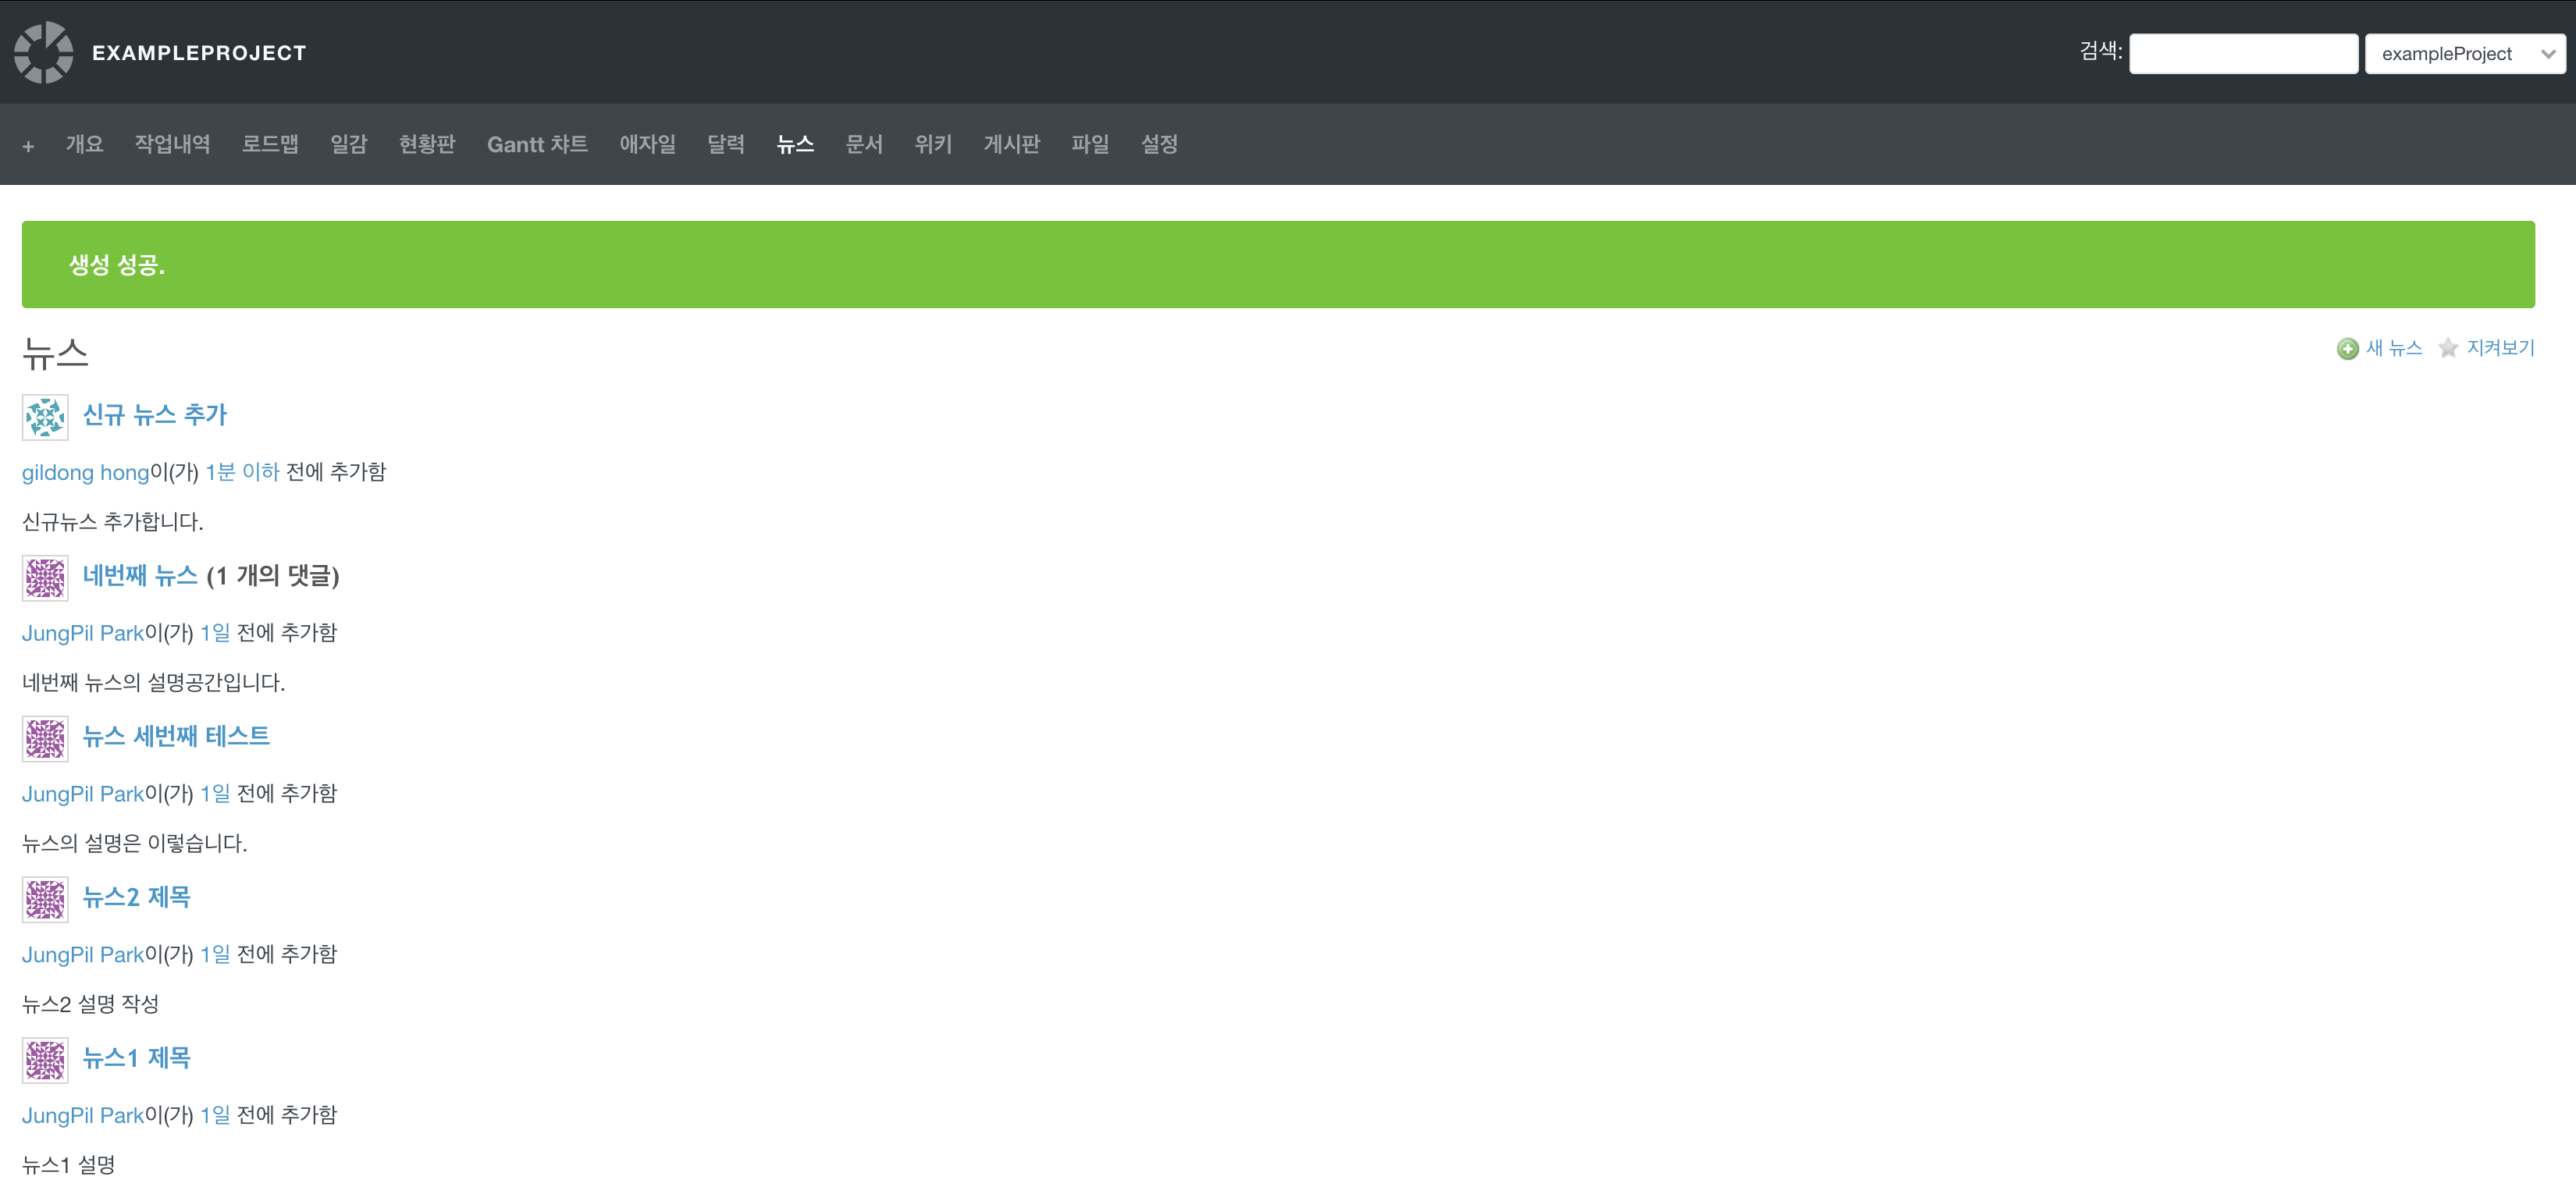Toggle 지켜보기 to watch the news

click(x=2500, y=348)
